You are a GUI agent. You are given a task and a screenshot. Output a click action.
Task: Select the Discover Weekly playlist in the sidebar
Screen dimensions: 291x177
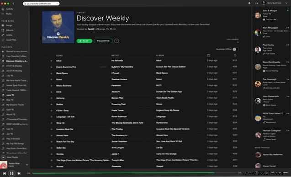tap(17, 61)
